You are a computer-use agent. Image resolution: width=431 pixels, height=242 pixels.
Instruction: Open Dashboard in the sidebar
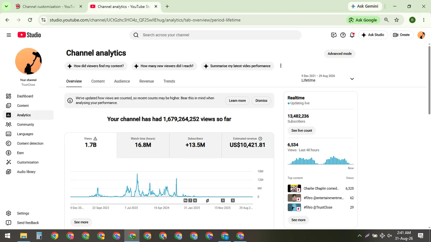point(28,96)
